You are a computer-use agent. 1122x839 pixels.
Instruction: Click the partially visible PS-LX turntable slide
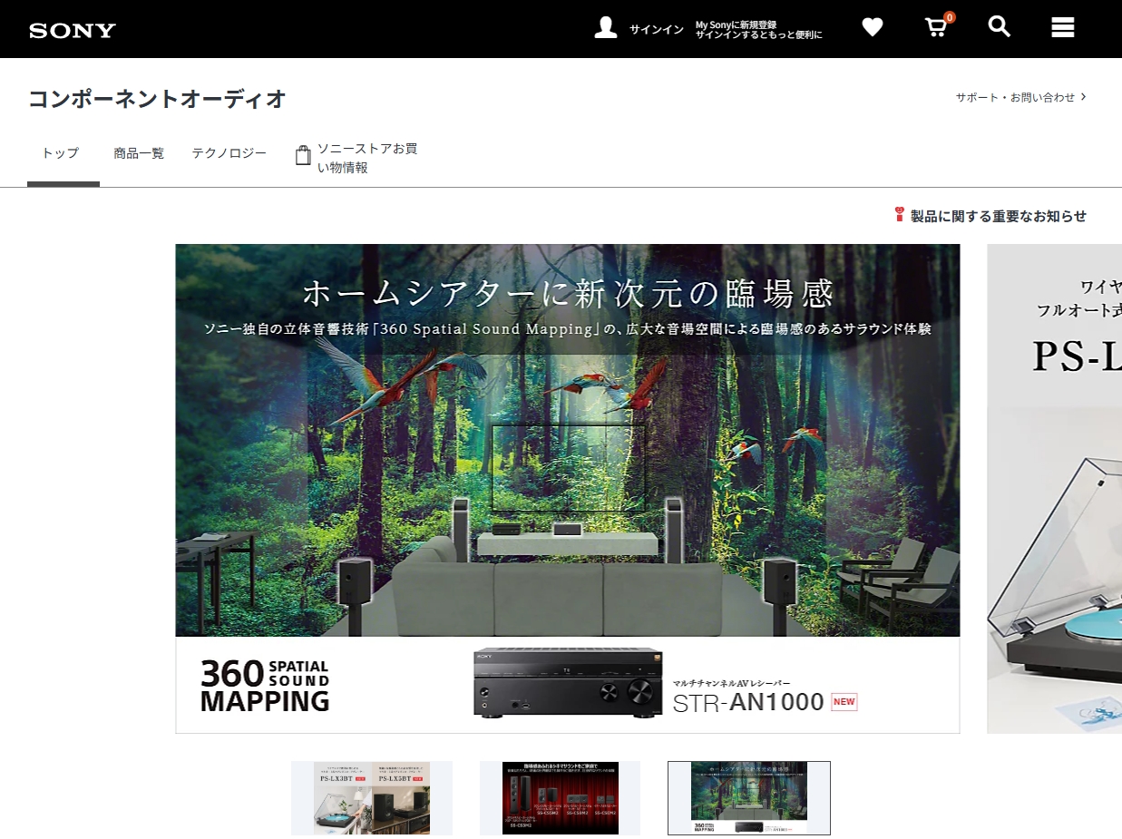pyautogui.click(x=1054, y=487)
